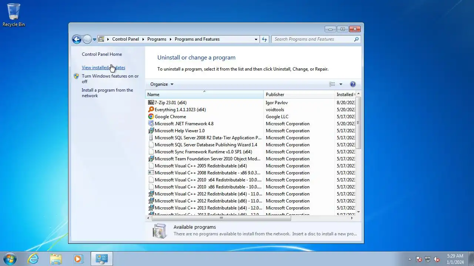Open the Organize dropdown menu

pyautogui.click(x=162, y=84)
